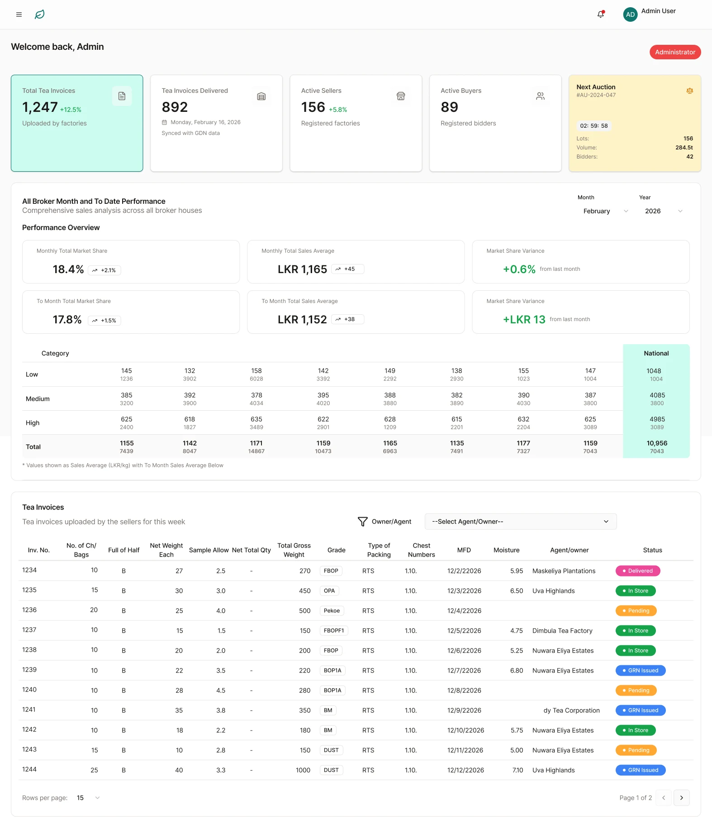Open the Next Auction card
Screen dimensions: 712x817
[x=635, y=123]
